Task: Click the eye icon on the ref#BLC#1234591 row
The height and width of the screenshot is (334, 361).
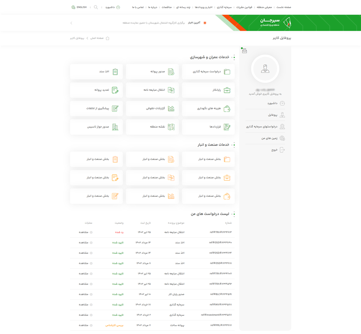Action: point(91,294)
